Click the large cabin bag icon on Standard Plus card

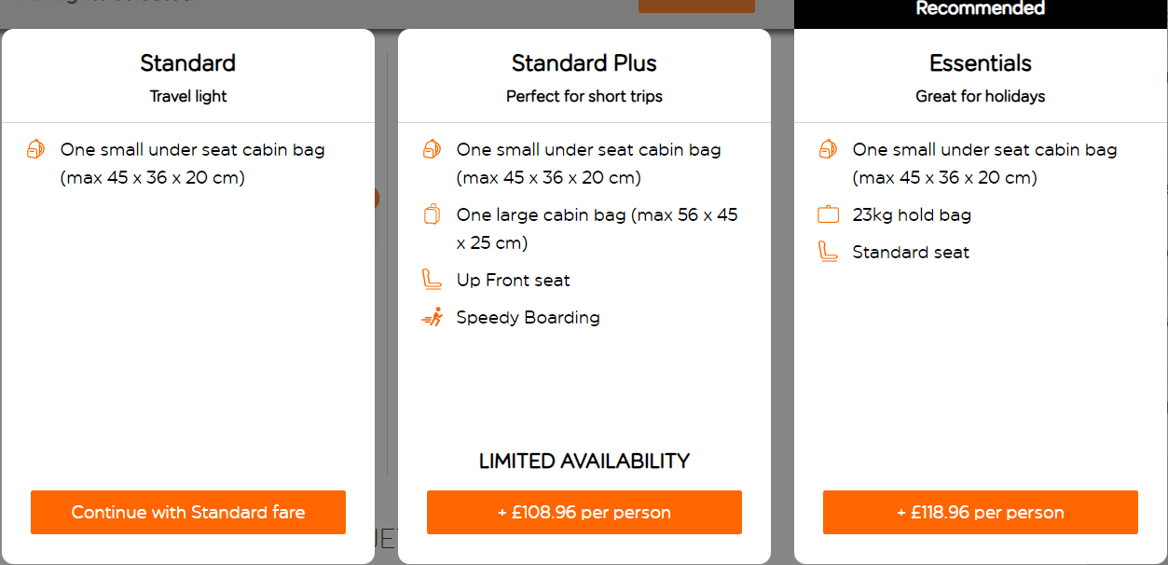tap(432, 214)
